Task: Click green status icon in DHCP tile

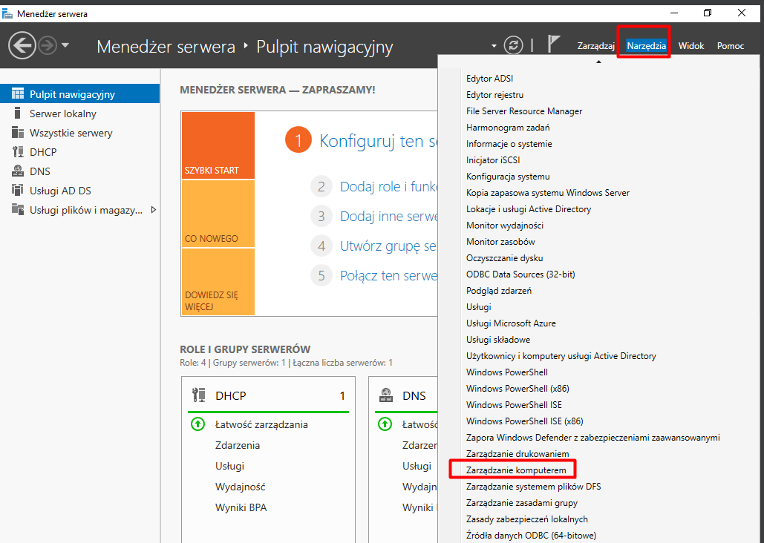Action: tap(197, 424)
